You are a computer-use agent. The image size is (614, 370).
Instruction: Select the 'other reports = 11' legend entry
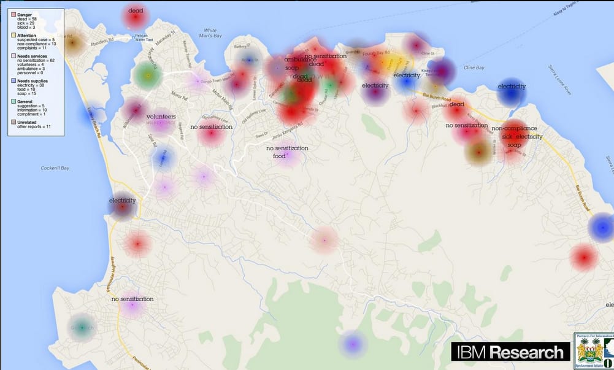(x=34, y=126)
